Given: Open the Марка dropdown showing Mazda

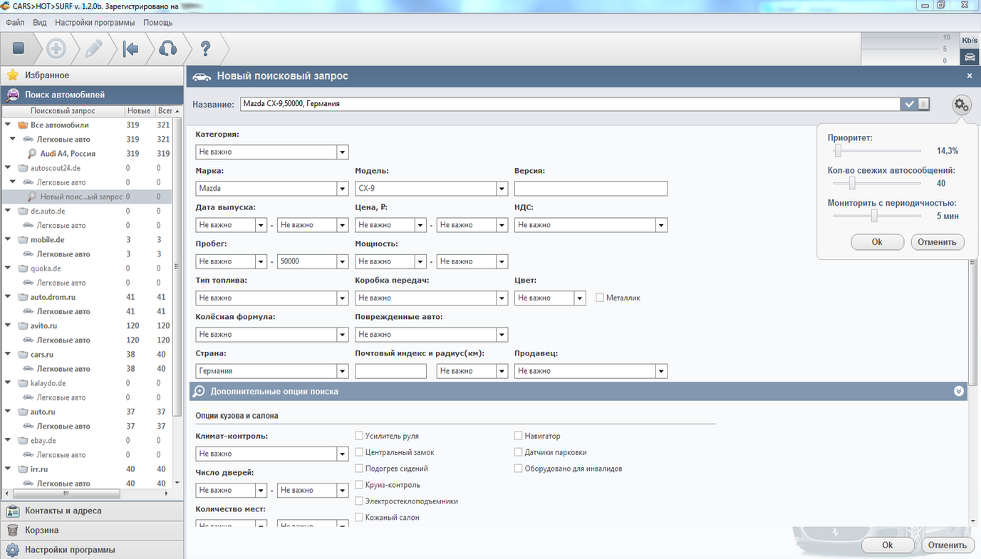Looking at the screenshot, I should (271, 189).
